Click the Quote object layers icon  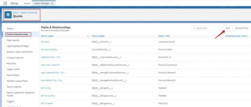pos(8,15)
